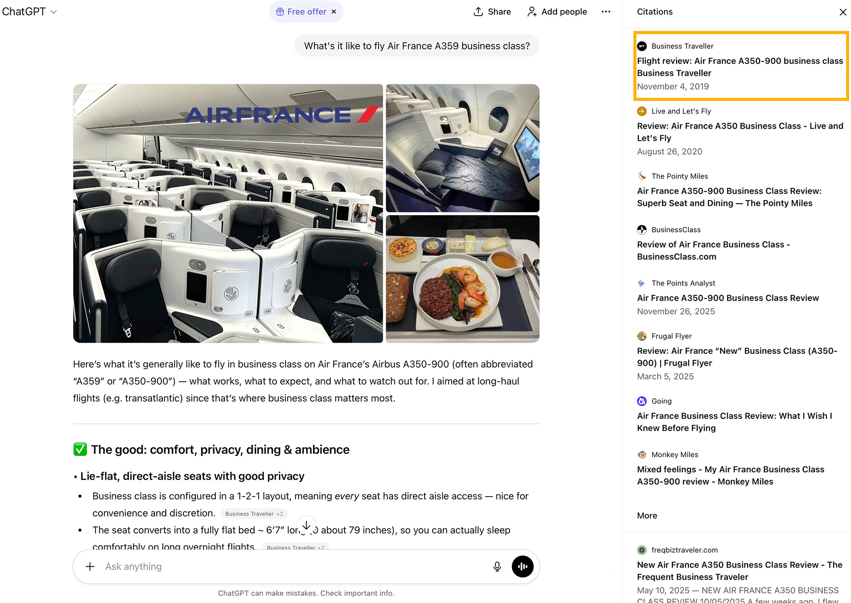Close the Citations panel

[843, 12]
